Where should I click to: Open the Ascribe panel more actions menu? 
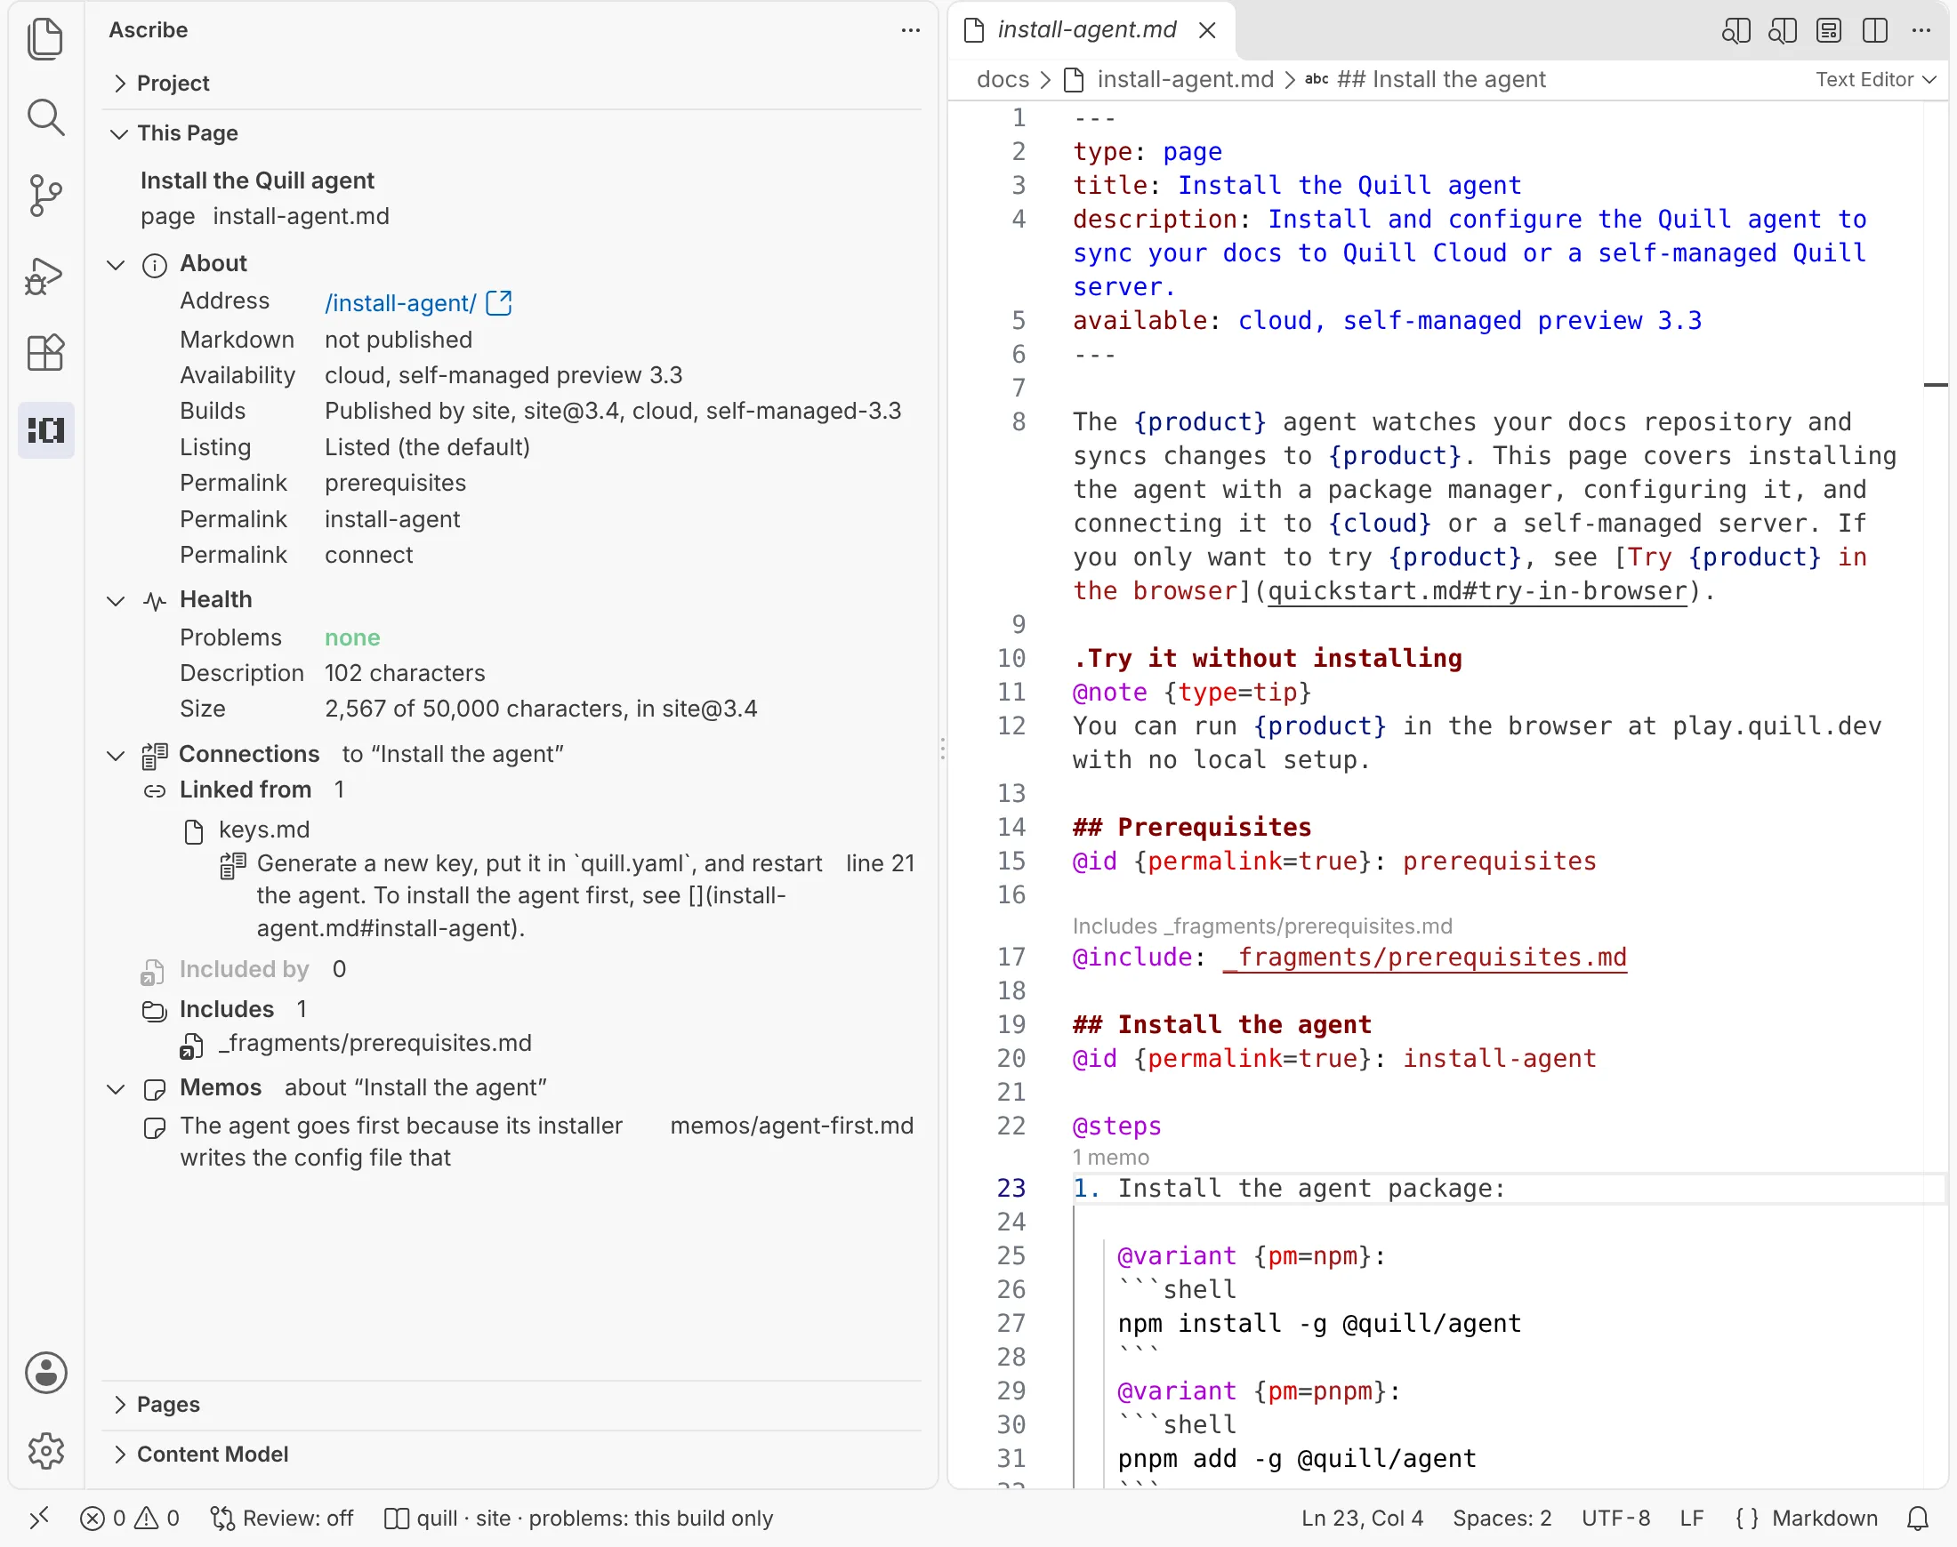911,30
